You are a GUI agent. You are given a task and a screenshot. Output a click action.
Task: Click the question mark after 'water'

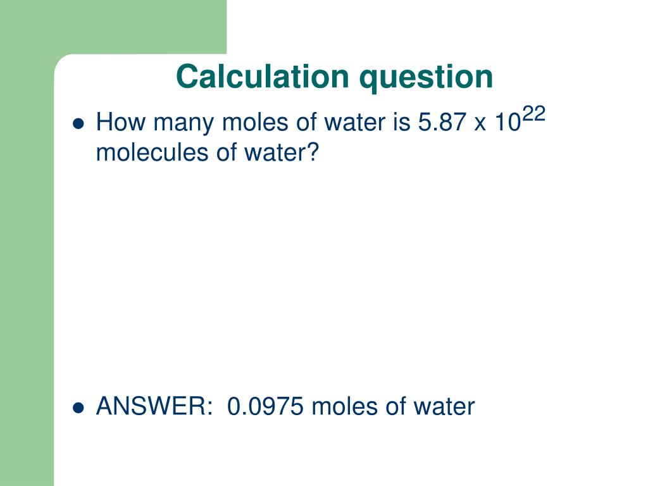point(314,152)
